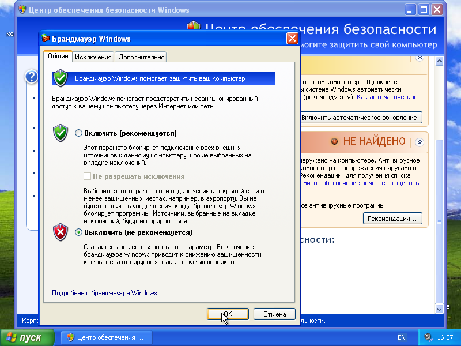Click the tray icon next to the clock

(x=428, y=337)
